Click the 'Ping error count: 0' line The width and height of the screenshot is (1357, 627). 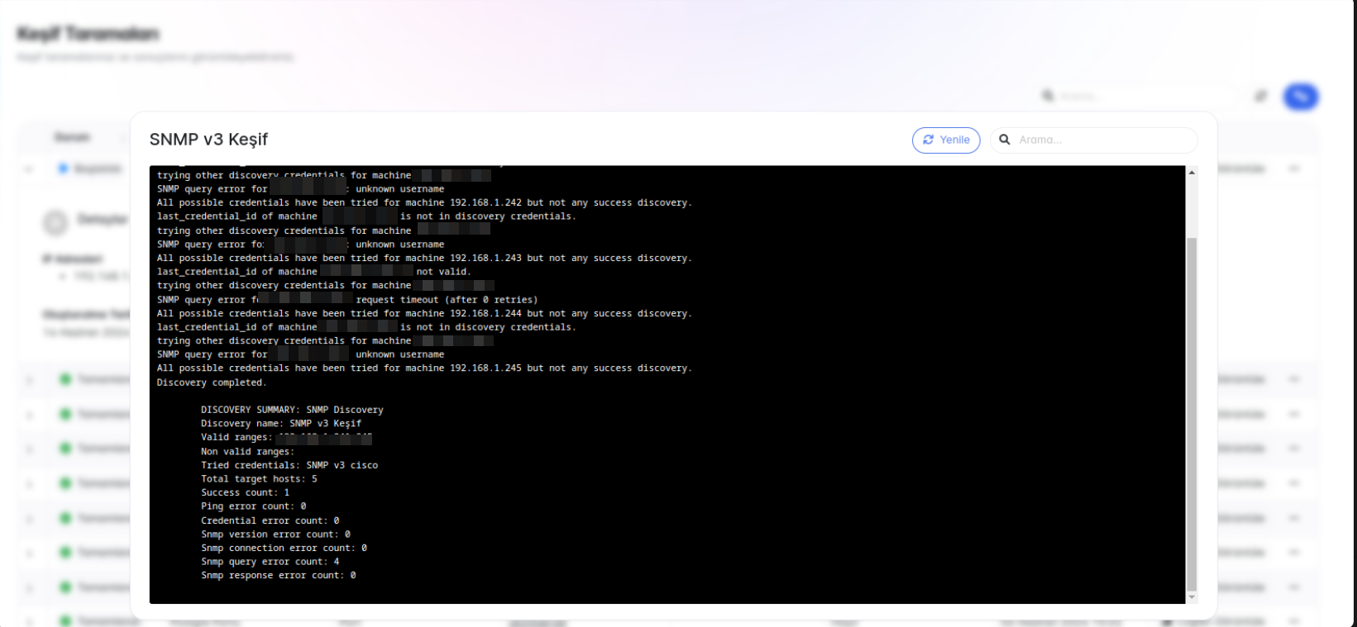click(254, 506)
